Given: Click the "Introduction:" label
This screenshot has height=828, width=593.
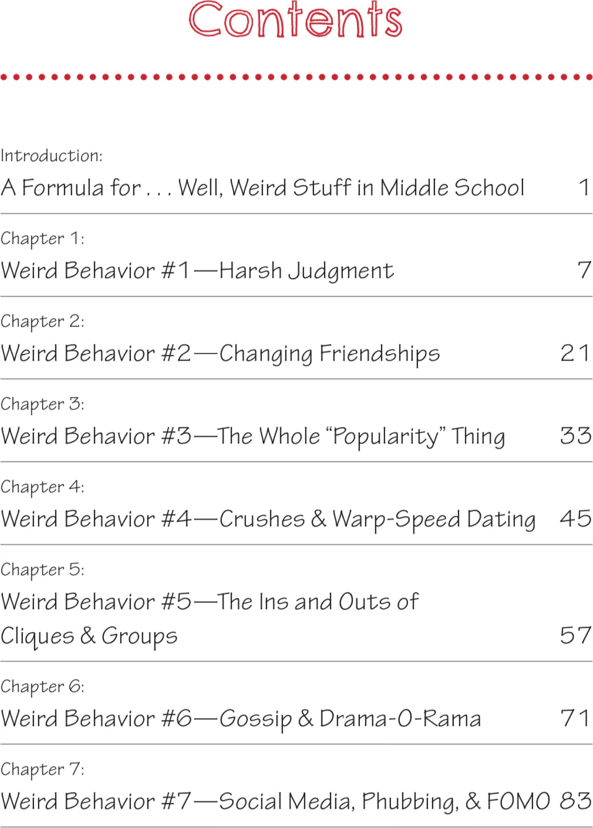Looking at the screenshot, I should click(x=52, y=156).
